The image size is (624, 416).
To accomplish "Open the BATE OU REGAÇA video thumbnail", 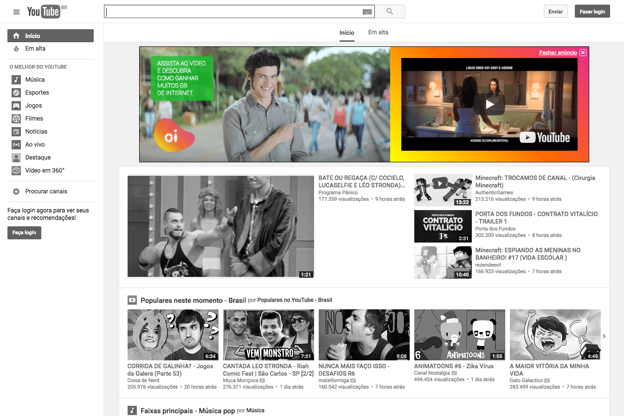I will tap(221, 226).
